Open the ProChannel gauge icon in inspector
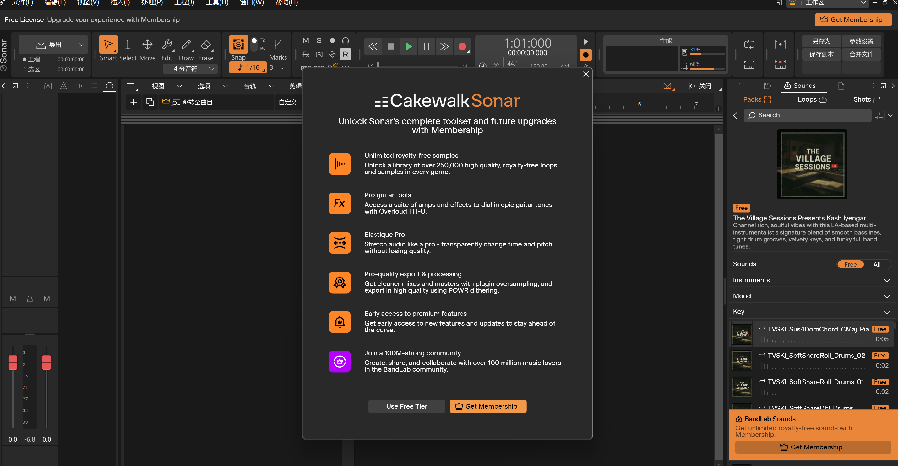 109,86
